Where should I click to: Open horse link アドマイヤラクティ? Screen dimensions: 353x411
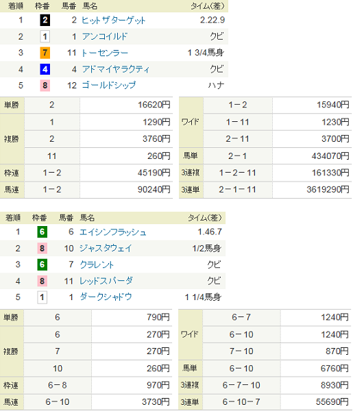(115, 69)
